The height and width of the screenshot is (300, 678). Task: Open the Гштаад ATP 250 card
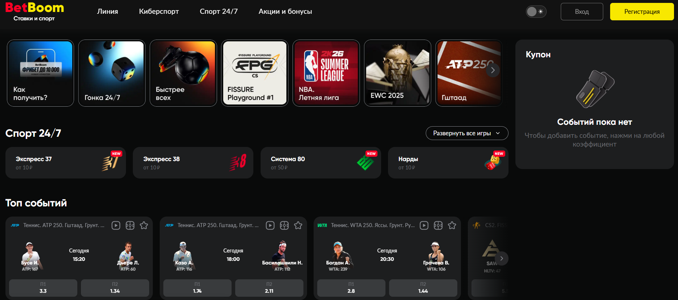pyautogui.click(x=469, y=73)
